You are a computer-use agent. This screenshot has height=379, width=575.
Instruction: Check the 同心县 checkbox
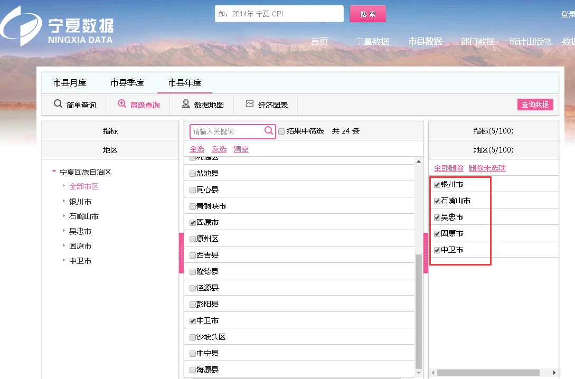click(193, 190)
